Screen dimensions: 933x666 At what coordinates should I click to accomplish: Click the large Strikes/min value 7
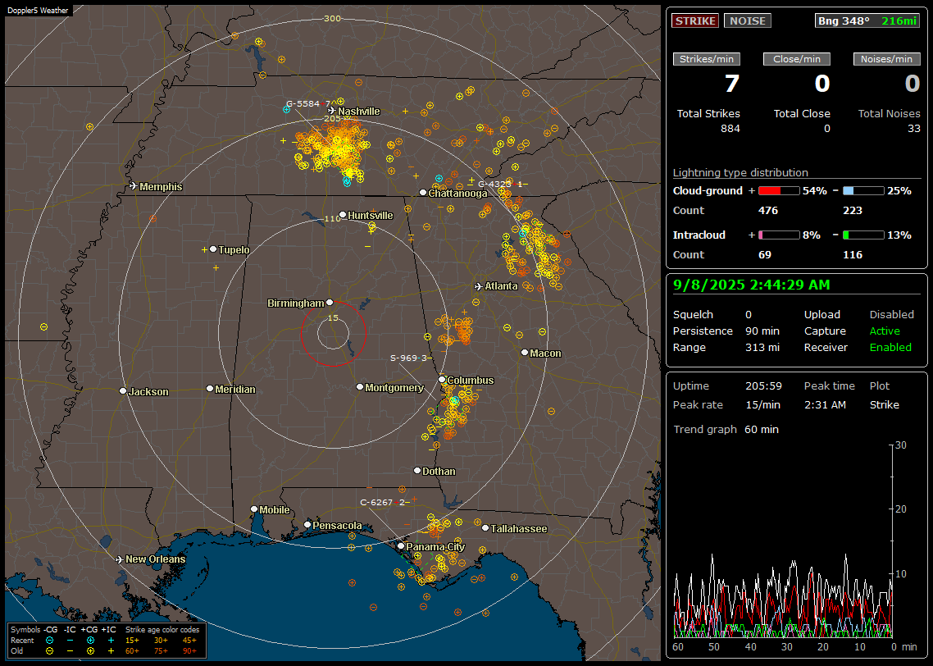pyautogui.click(x=732, y=84)
